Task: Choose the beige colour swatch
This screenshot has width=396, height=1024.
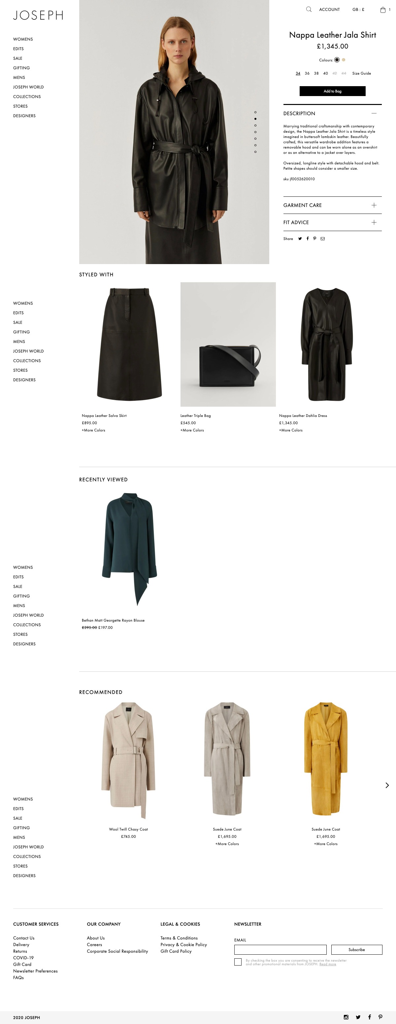Action: (x=344, y=60)
